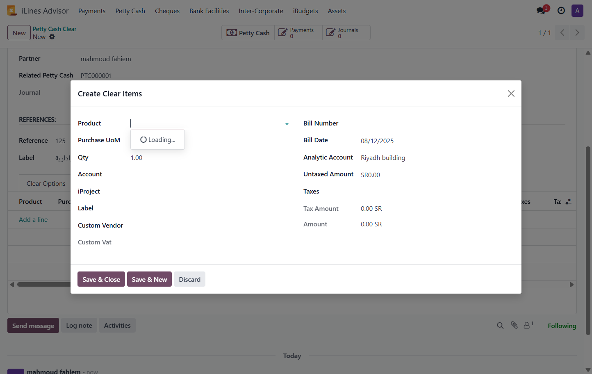The height and width of the screenshot is (374, 592).
Task: Open the Petty Cash Clear breadcrumb link
Action: 55,29
